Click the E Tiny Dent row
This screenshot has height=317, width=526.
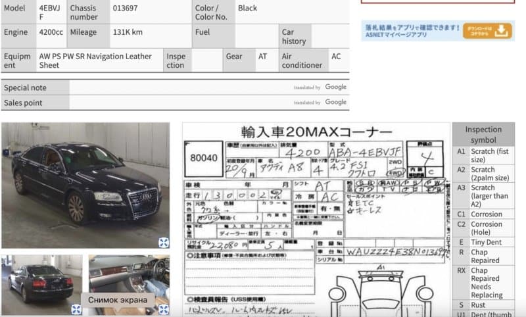tap(483, 242)
